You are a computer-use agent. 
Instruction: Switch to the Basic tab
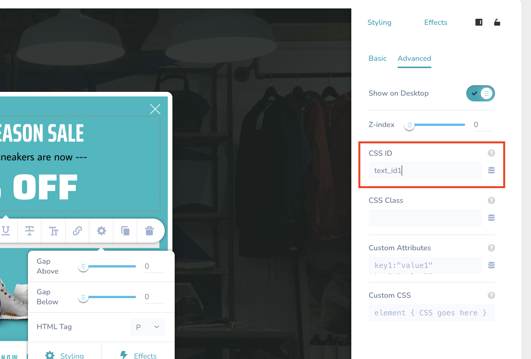click(x=377, y=59)
